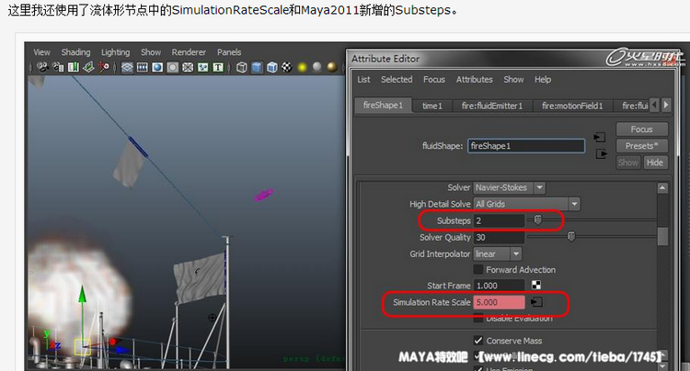The image size is (690, 371).
Task: Click the Solver Quality slider handle
Action: click(x=571, y=237)
